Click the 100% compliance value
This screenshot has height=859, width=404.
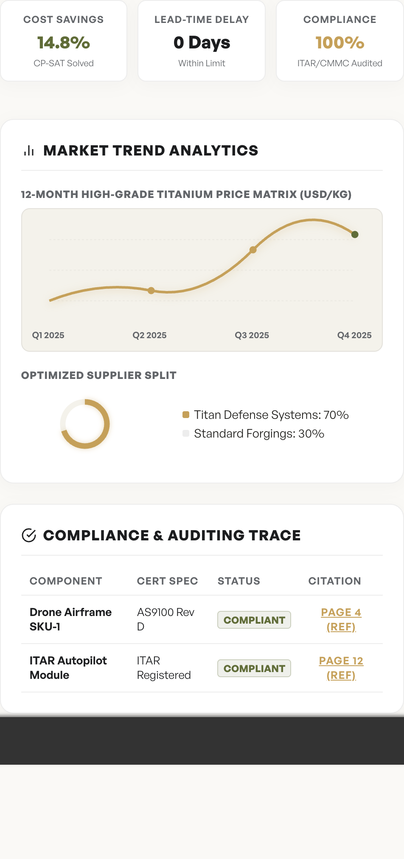[340, 42]
